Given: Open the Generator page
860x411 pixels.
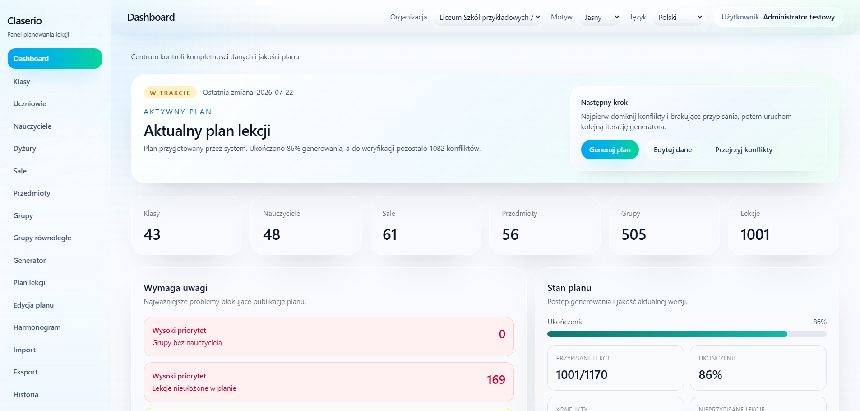Looking at the screenshot, I should pos(55,261).
